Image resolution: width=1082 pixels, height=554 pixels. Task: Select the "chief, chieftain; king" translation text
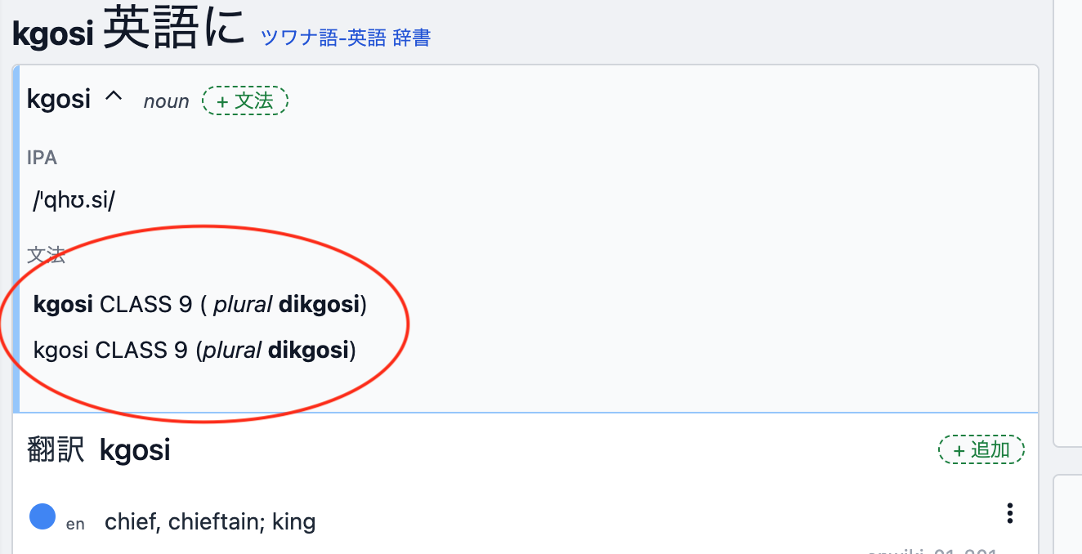click(210, 521)
